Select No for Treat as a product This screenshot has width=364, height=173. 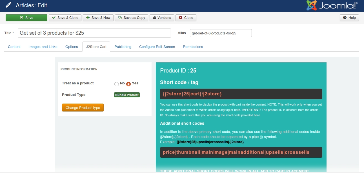click(x=117, y=84)
